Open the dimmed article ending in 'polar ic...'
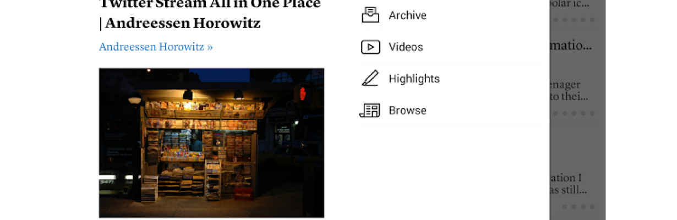The width and height of the screenshot is (677, 220). (x=573, y=4)
